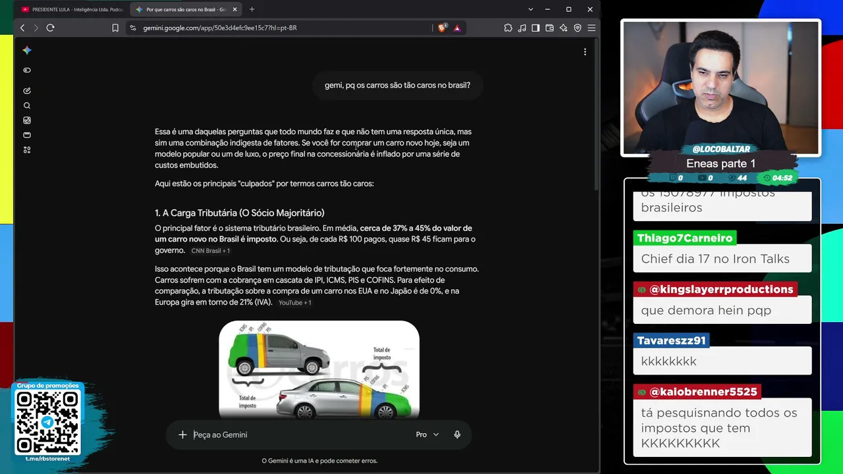Open chat search in the Gemini sidebar
This screenshot has width=843, height=474.
pos(27,105)
